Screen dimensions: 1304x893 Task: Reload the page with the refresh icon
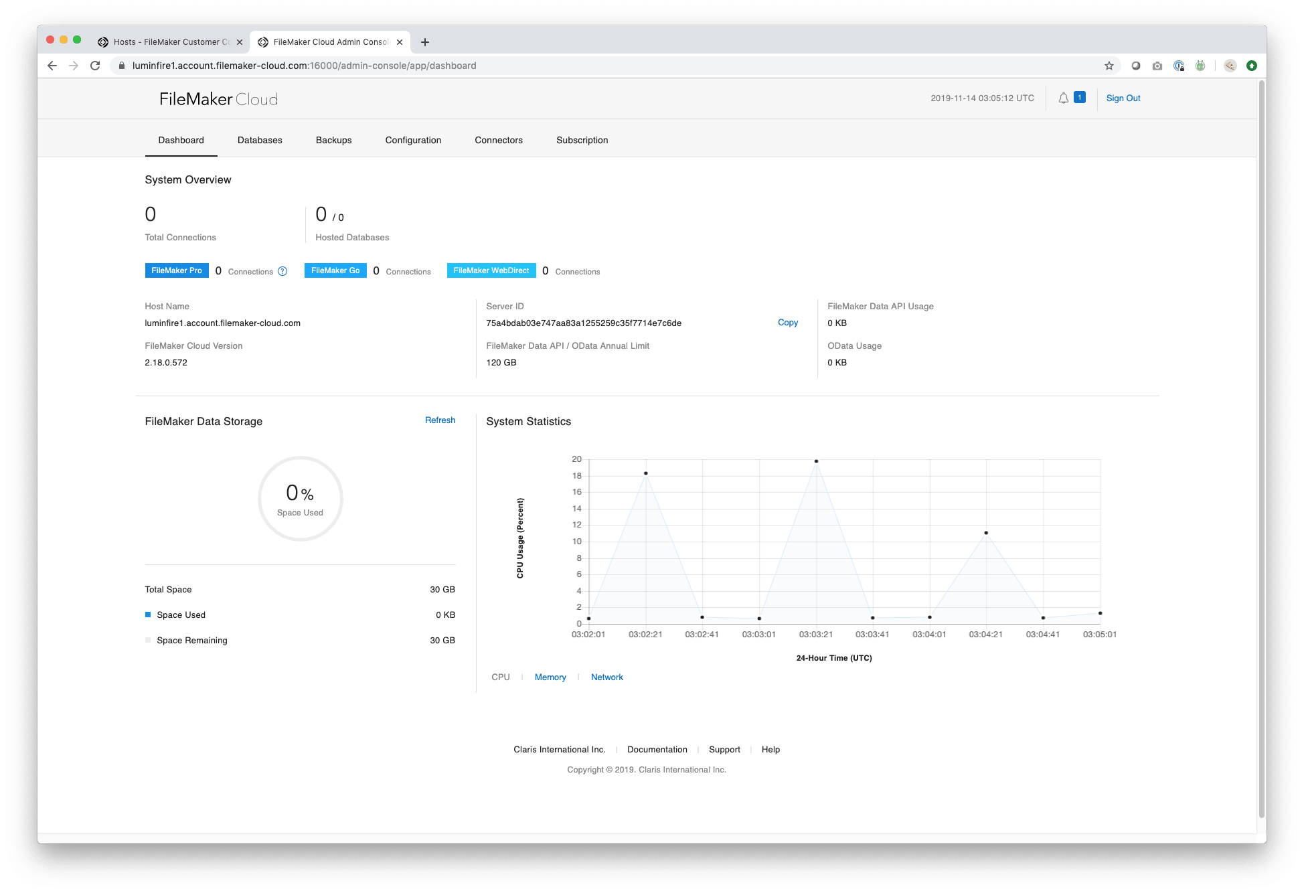(x=95, y=66)
